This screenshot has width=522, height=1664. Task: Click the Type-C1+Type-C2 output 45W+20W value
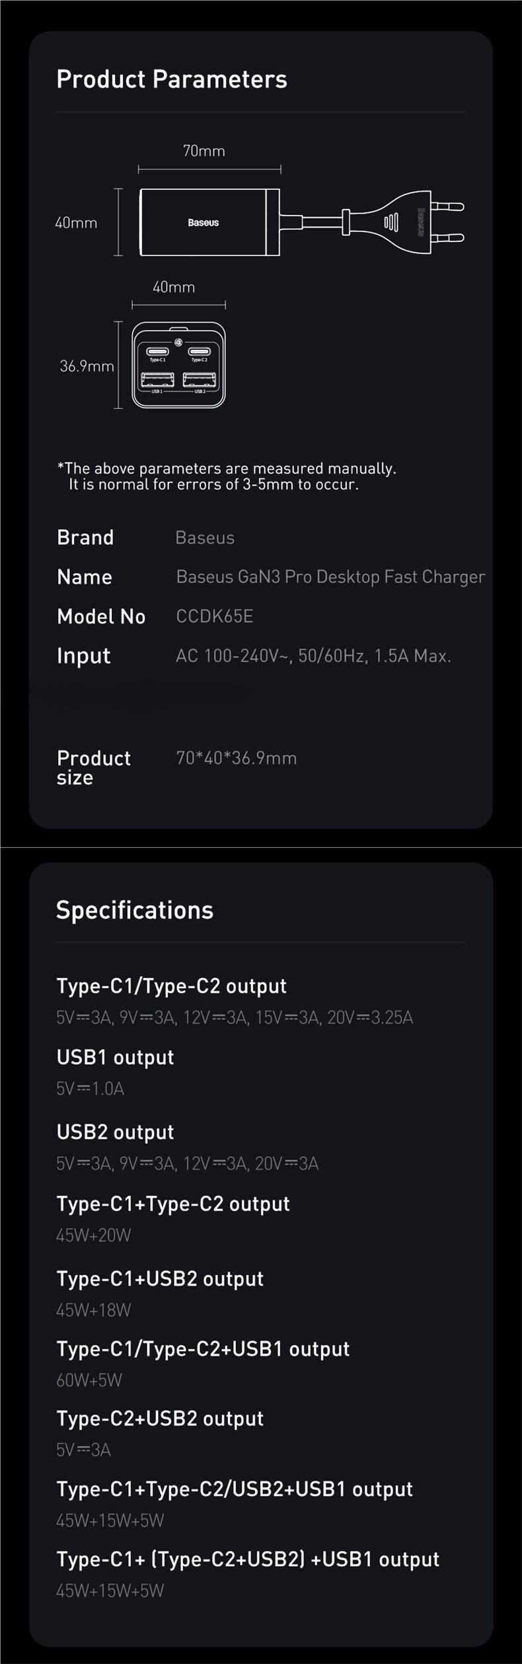pyautogui.click(x=94, y=1235)
